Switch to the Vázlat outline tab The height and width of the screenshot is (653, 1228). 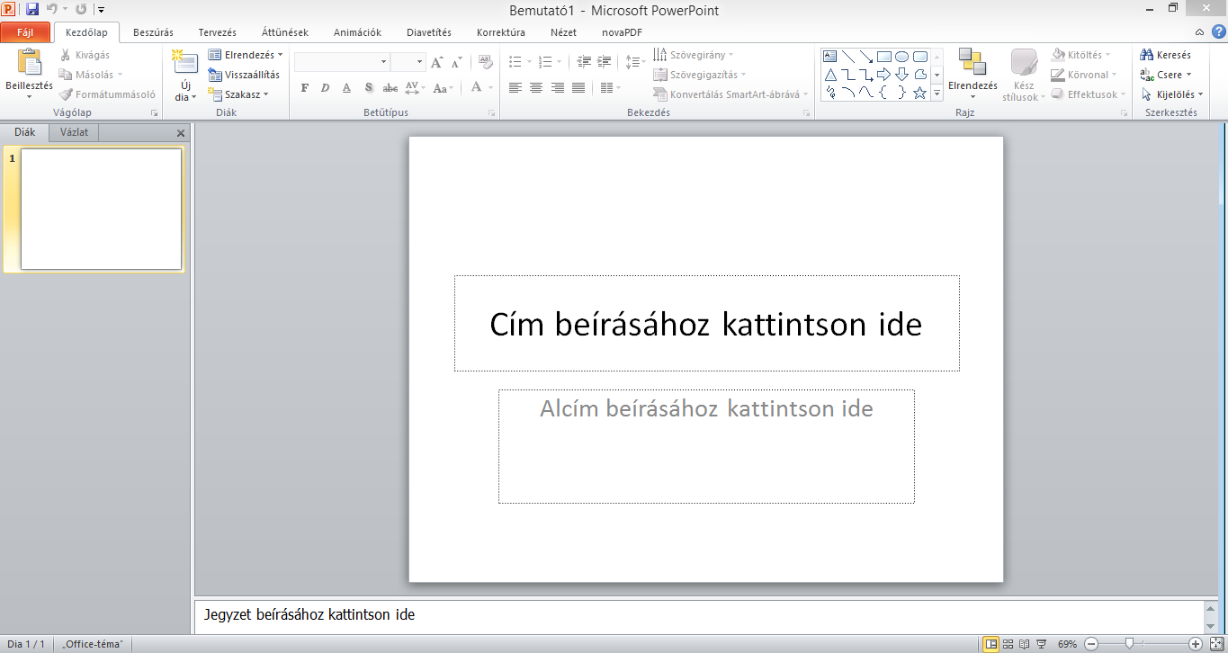74,132
